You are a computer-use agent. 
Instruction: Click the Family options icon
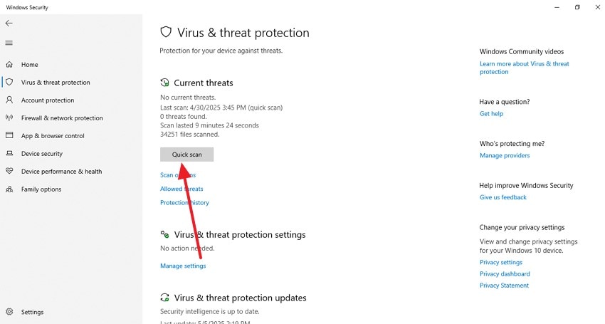point(10,189)
